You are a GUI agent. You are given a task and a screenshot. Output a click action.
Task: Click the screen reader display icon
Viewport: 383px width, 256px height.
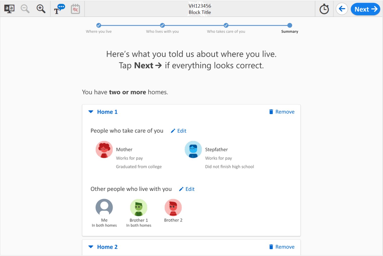point(9,9)
